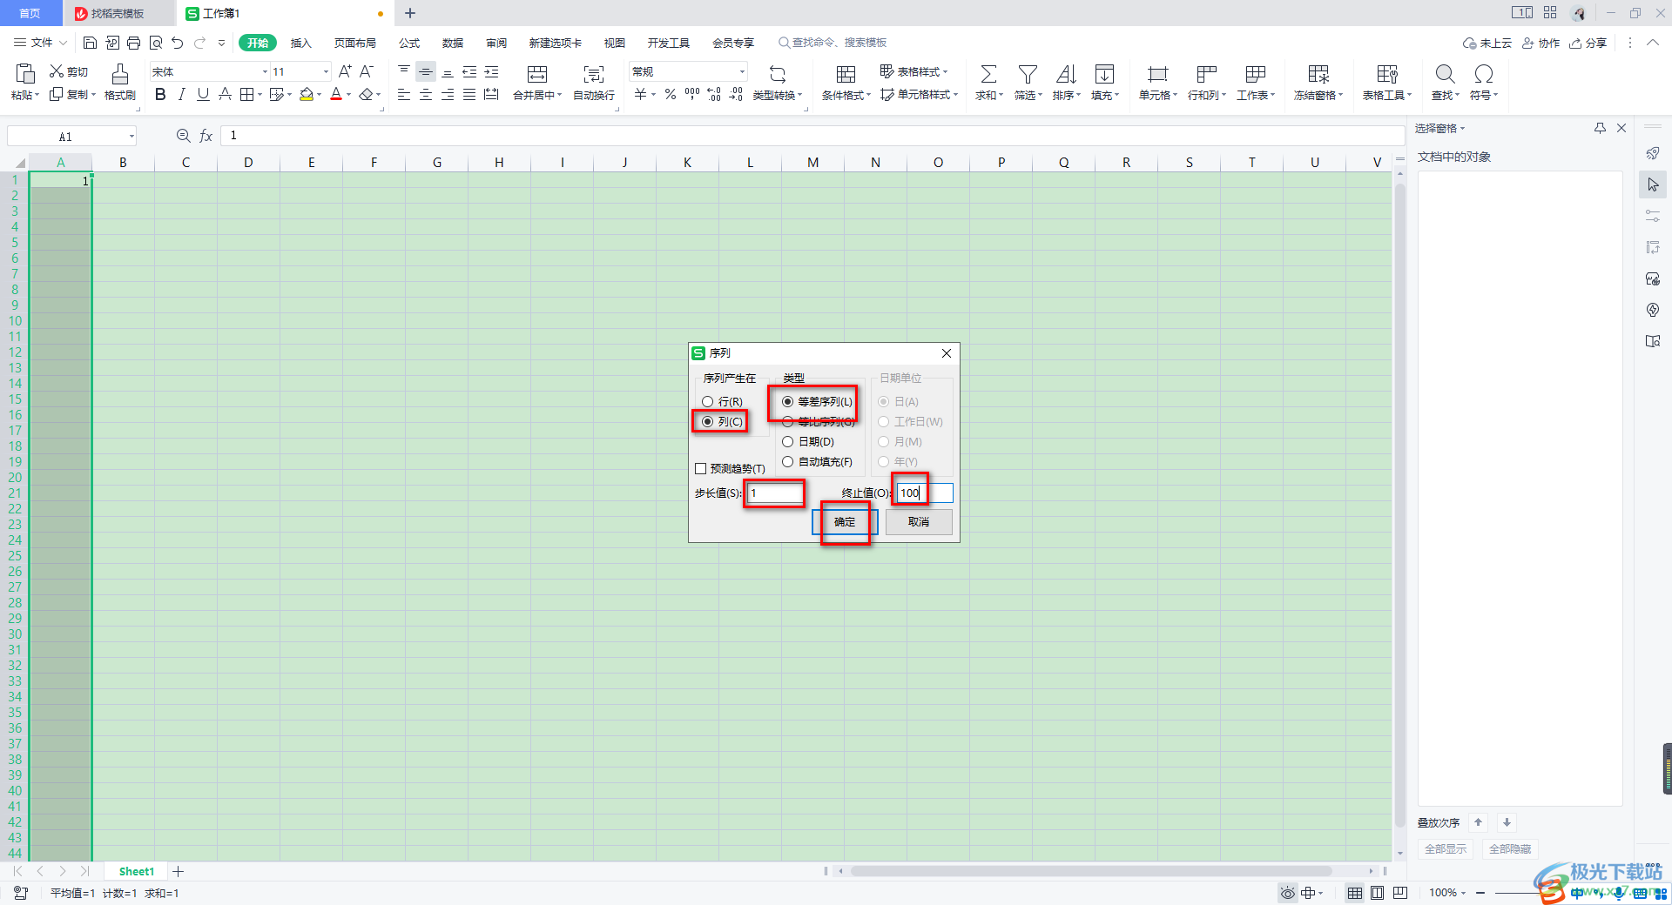Screen dimensions: 1672x905
Task: Open the Fill (填充) tool
Action: [x=1104, y=83]
